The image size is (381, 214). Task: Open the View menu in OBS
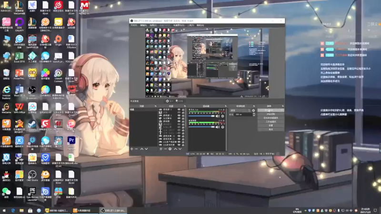pyautogui.click(x=153, y=25)
